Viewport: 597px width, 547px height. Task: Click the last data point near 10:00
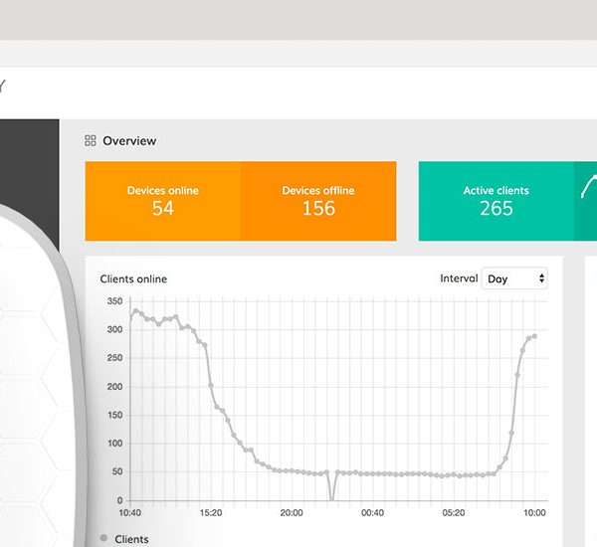[x=534, y=336]
